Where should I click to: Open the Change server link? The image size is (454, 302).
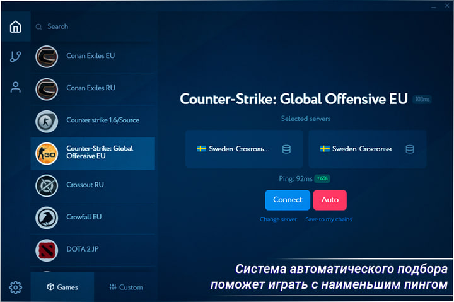(278, 219)
